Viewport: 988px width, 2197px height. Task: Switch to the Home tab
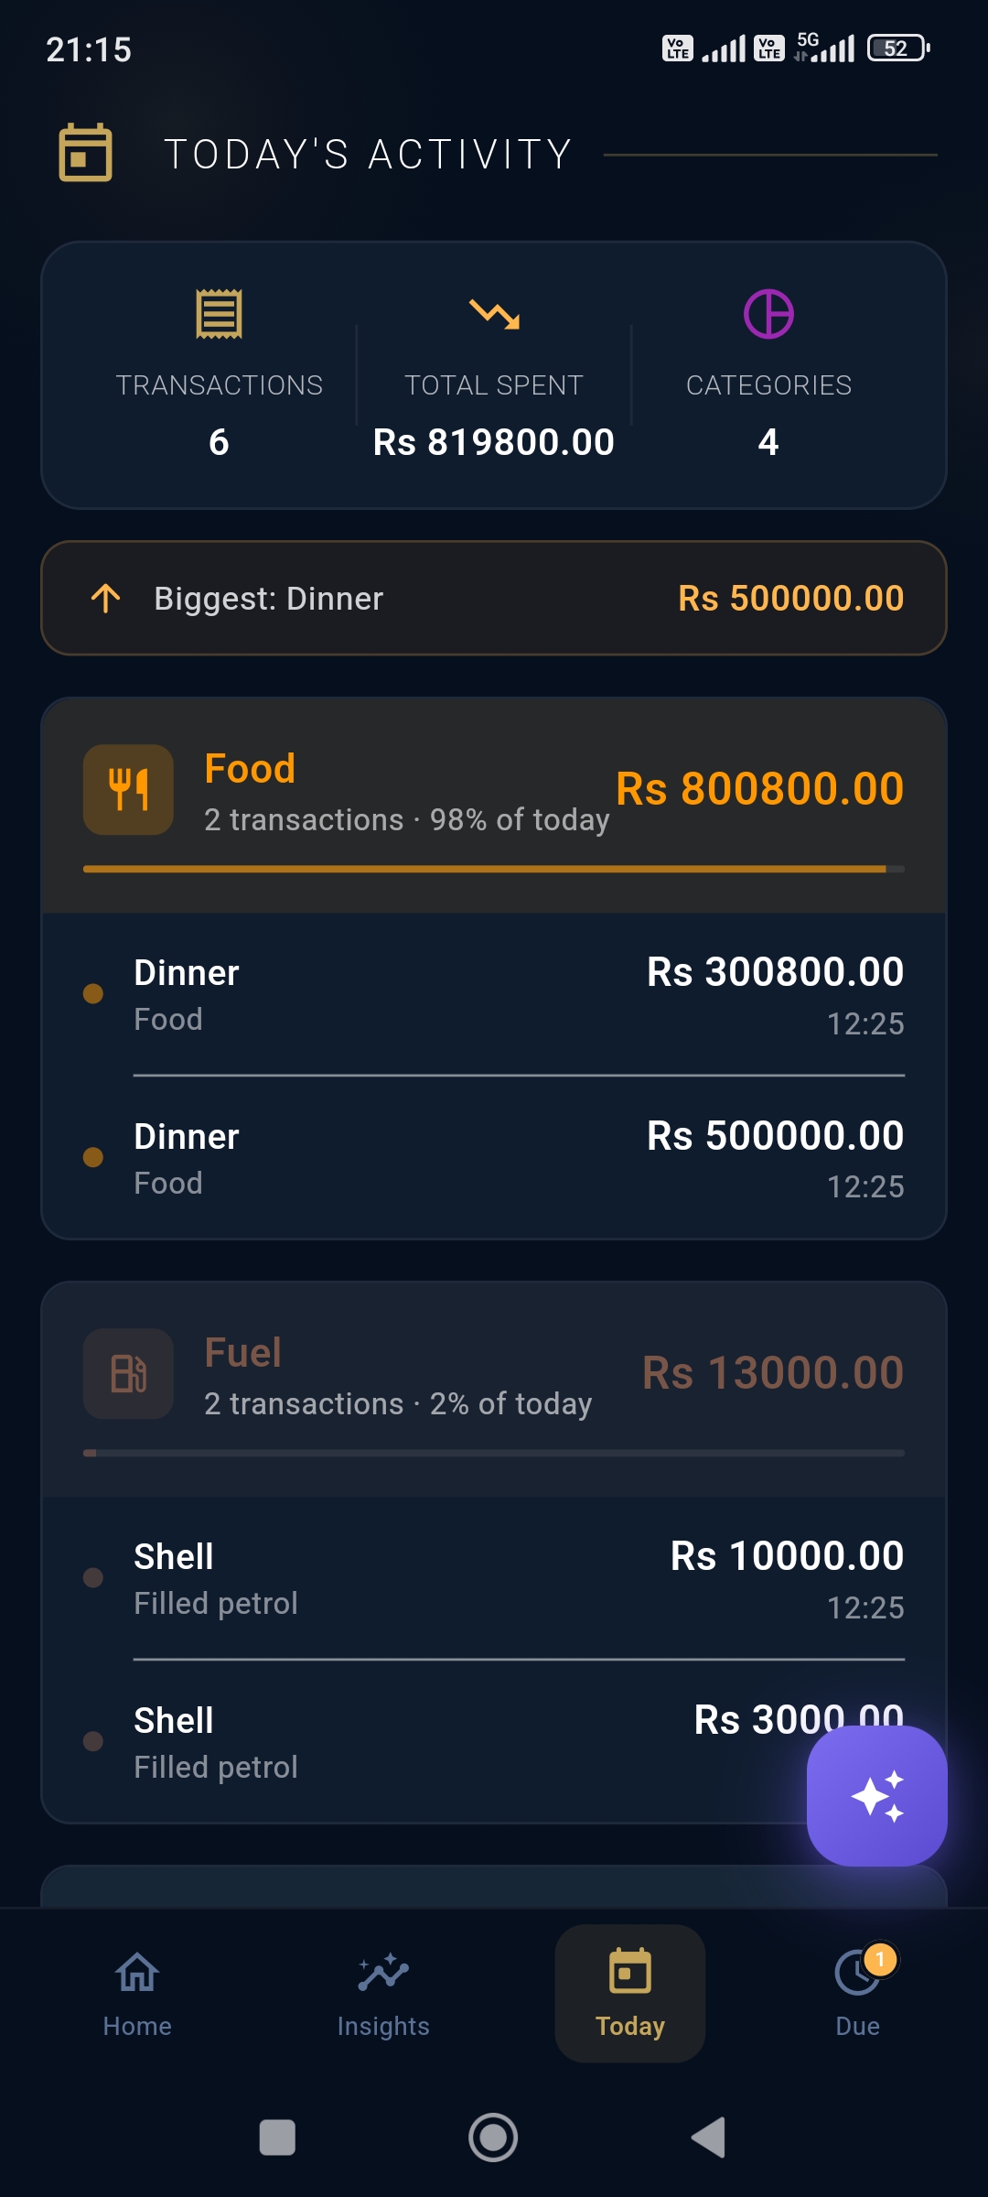coord(137,1994)
